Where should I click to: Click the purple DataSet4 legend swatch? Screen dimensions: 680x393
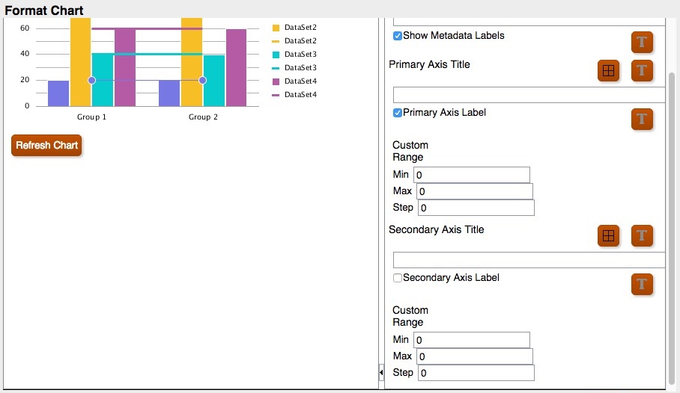pos(276,81)
